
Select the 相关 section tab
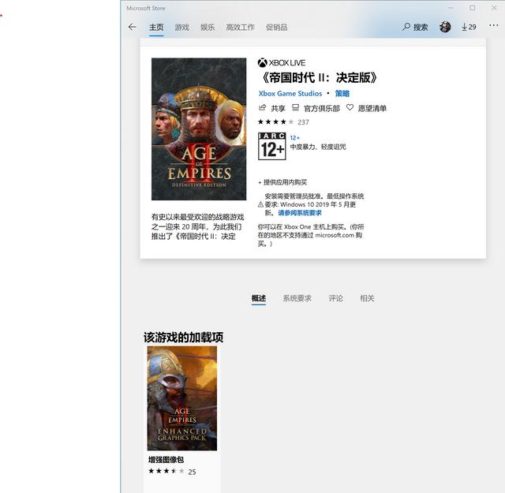367,298
